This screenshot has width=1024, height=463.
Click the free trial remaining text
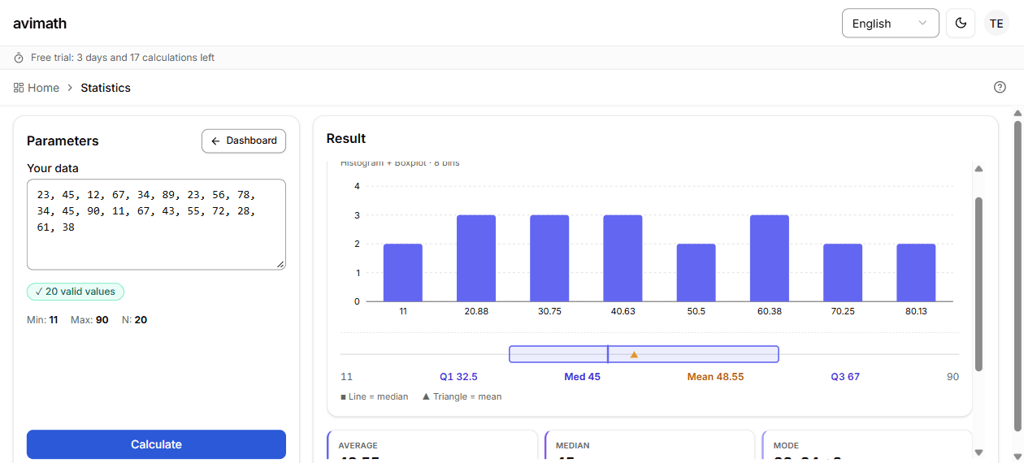pyautogui.click(x=123, y=58)
